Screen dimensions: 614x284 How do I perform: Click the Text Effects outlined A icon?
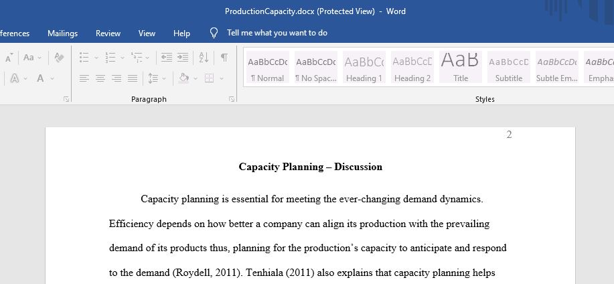click(15, 78)
